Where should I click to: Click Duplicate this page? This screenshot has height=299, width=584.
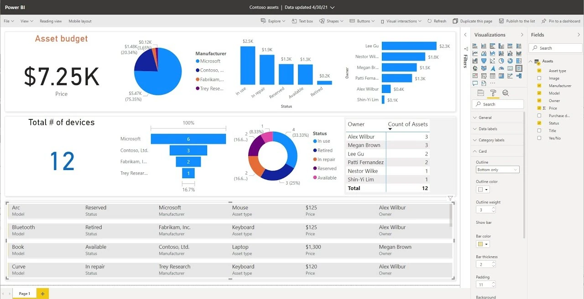click(472, 21)
